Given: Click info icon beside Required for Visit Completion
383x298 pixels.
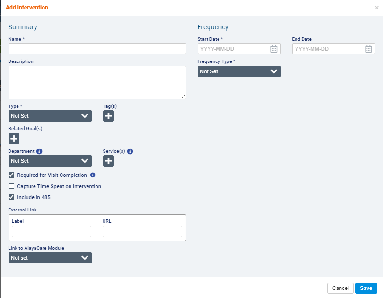Looking at the screenshot, I should [93, 175].
